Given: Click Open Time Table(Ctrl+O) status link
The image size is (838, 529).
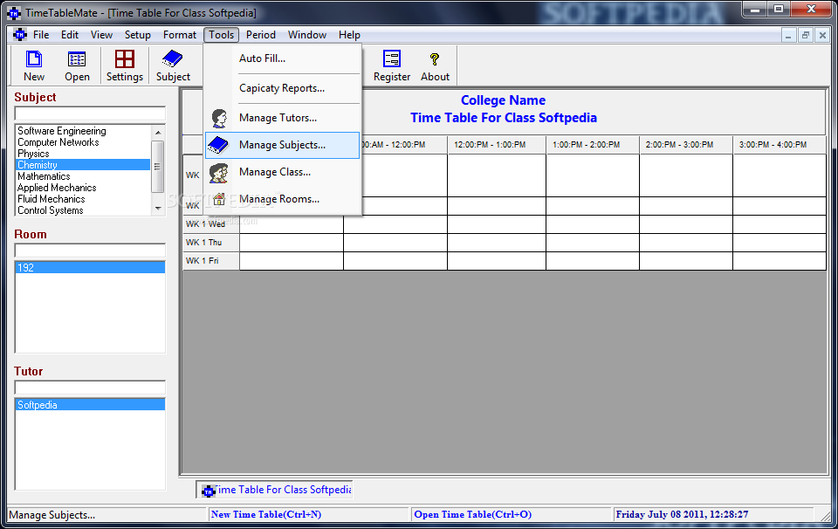Looking at the screenshot, I should coord(472,514).
